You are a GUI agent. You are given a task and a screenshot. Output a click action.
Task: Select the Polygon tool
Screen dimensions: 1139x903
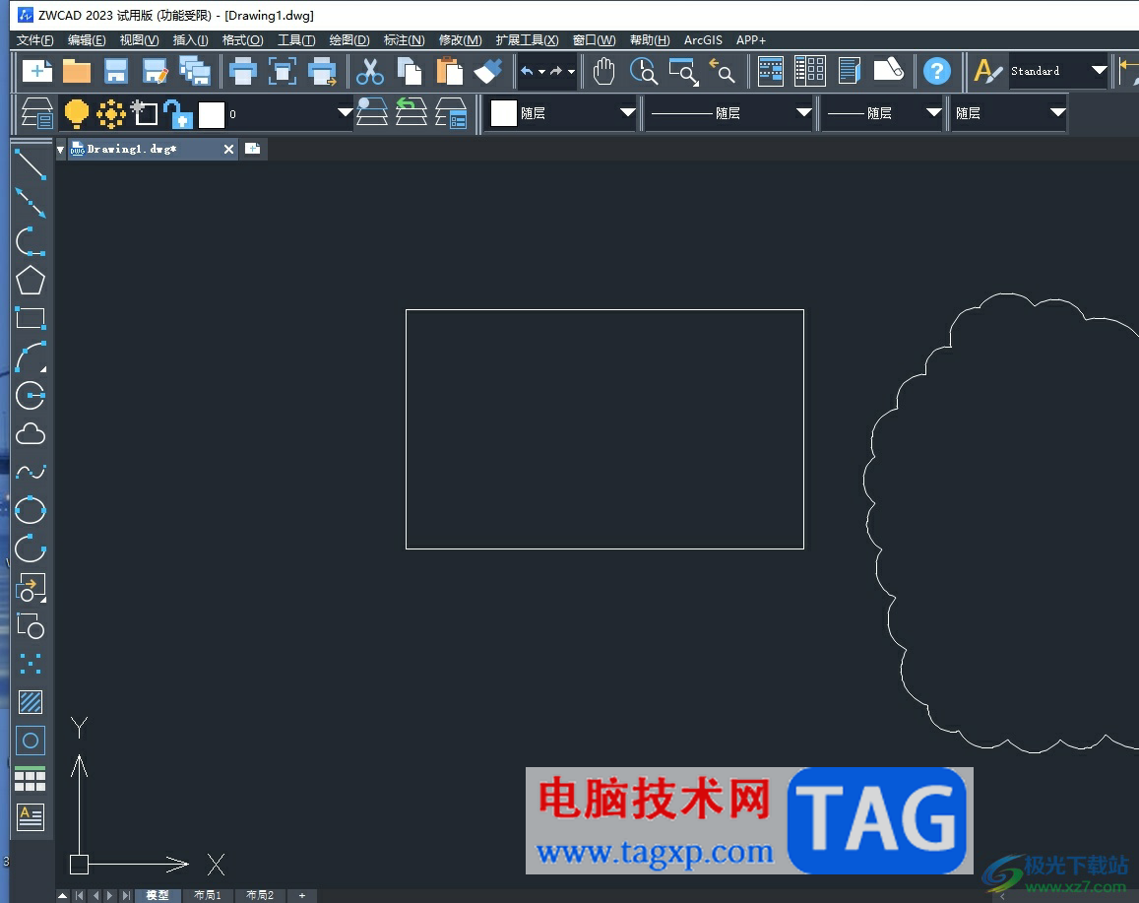[31, 281]
